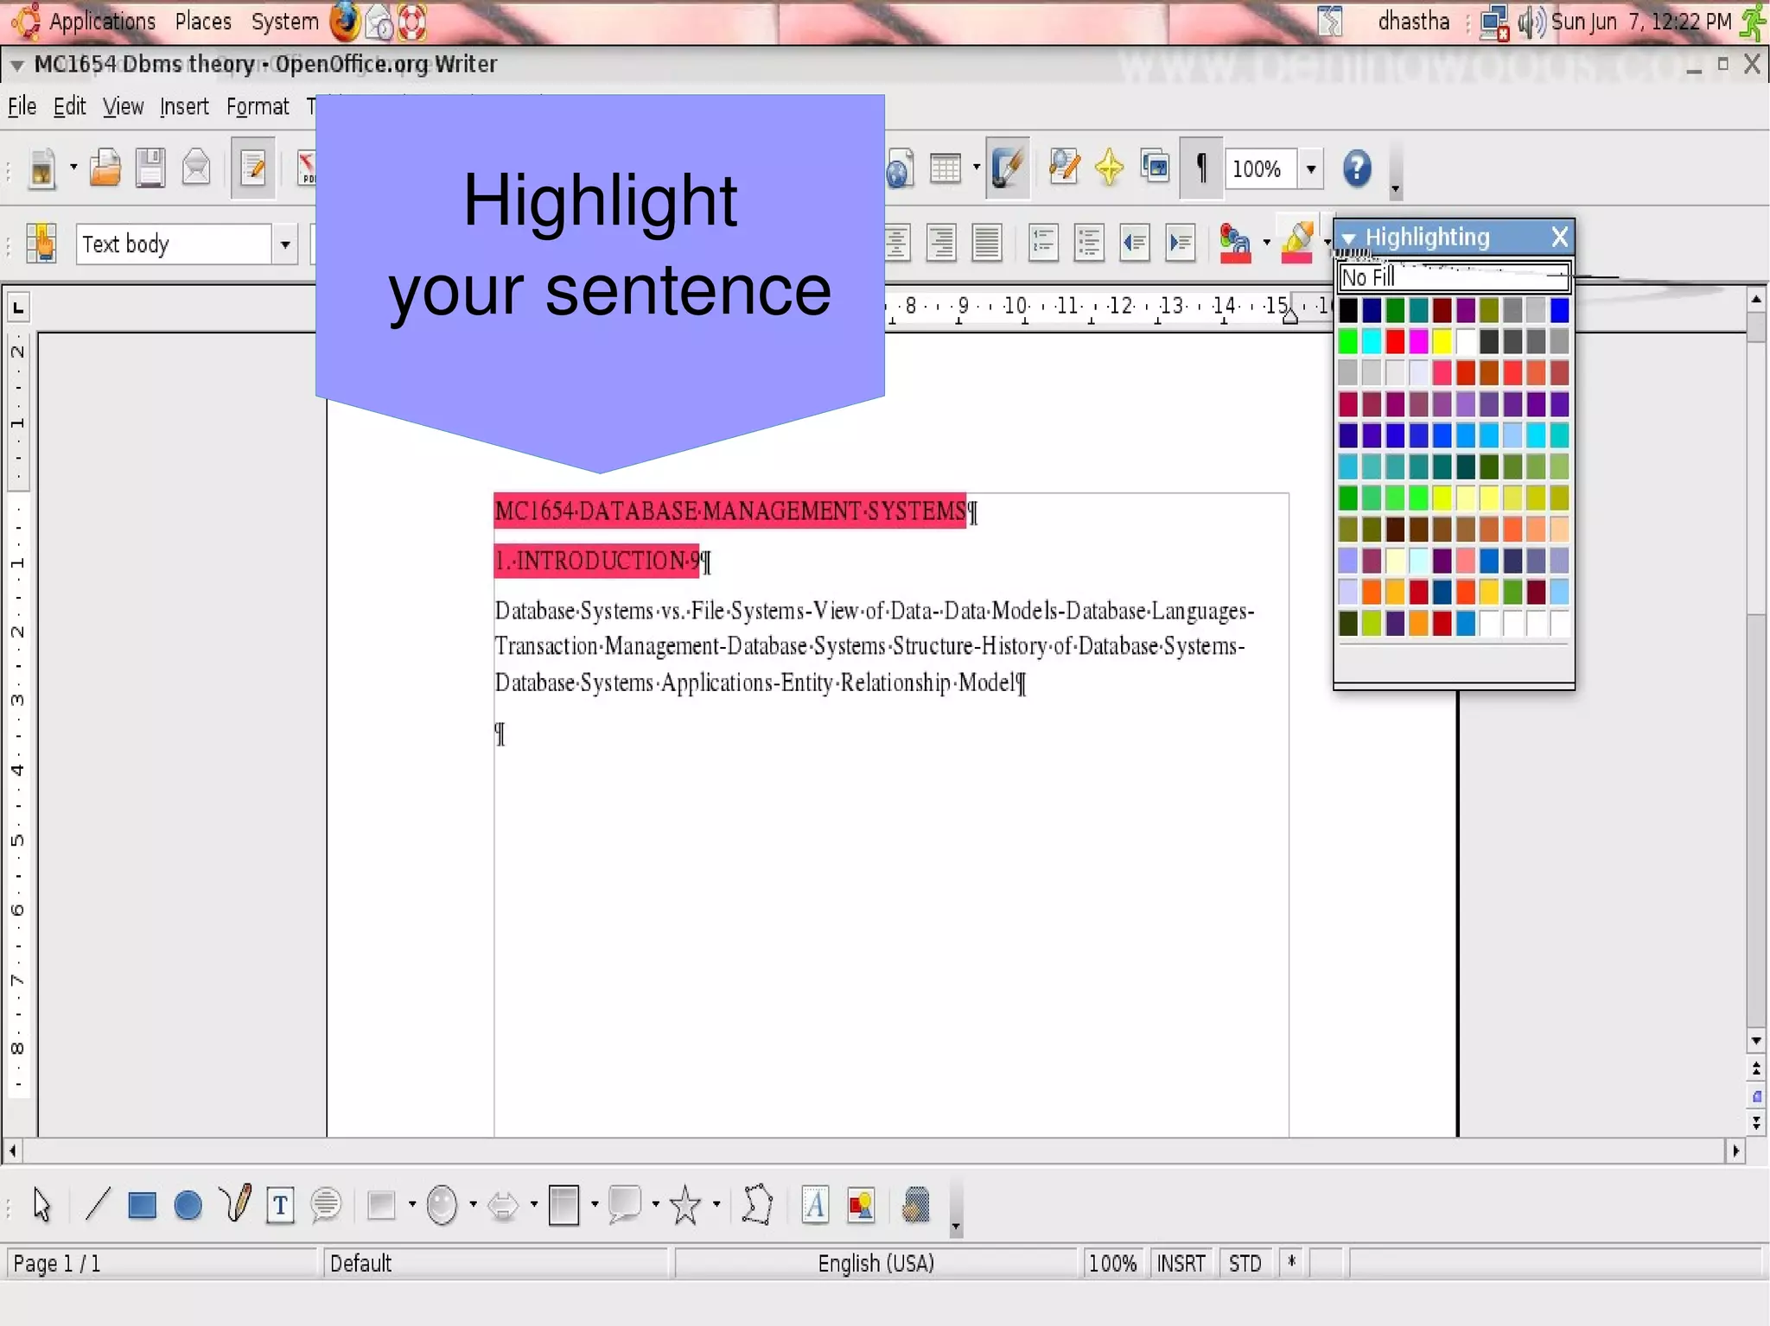This screenshot has width=1770, height=1326.
Task: Click the Fontwork Gallery icon
Action: click(814, 1204)
